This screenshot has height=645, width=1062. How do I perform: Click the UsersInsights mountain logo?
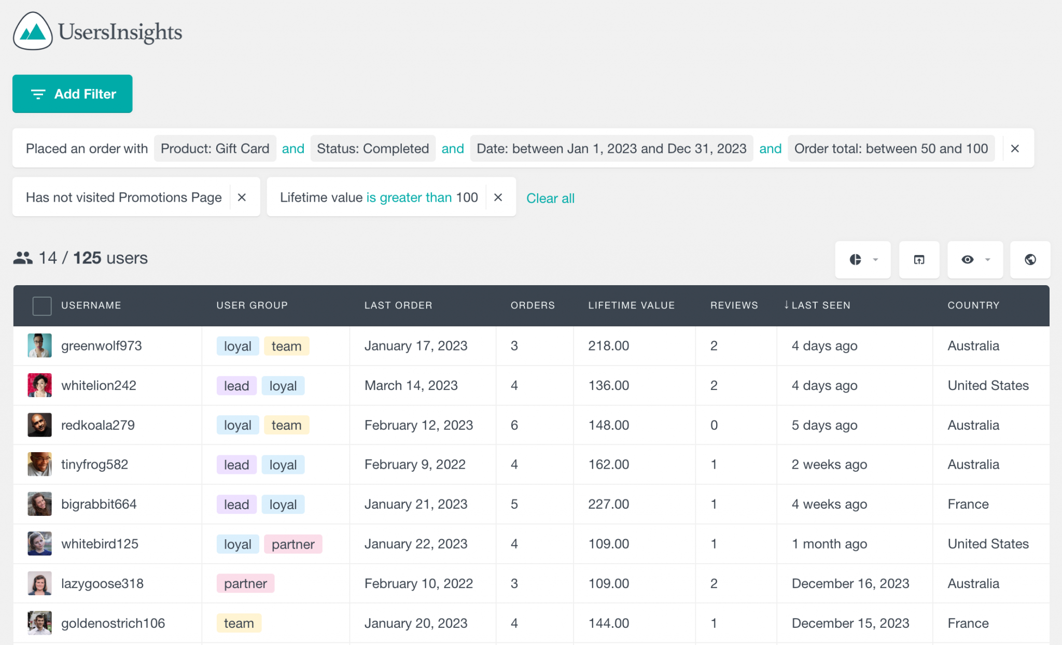click(32, 31)
